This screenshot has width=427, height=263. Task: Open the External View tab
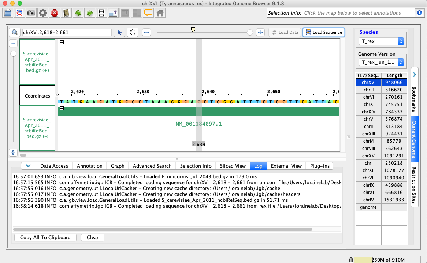(286, 166)
